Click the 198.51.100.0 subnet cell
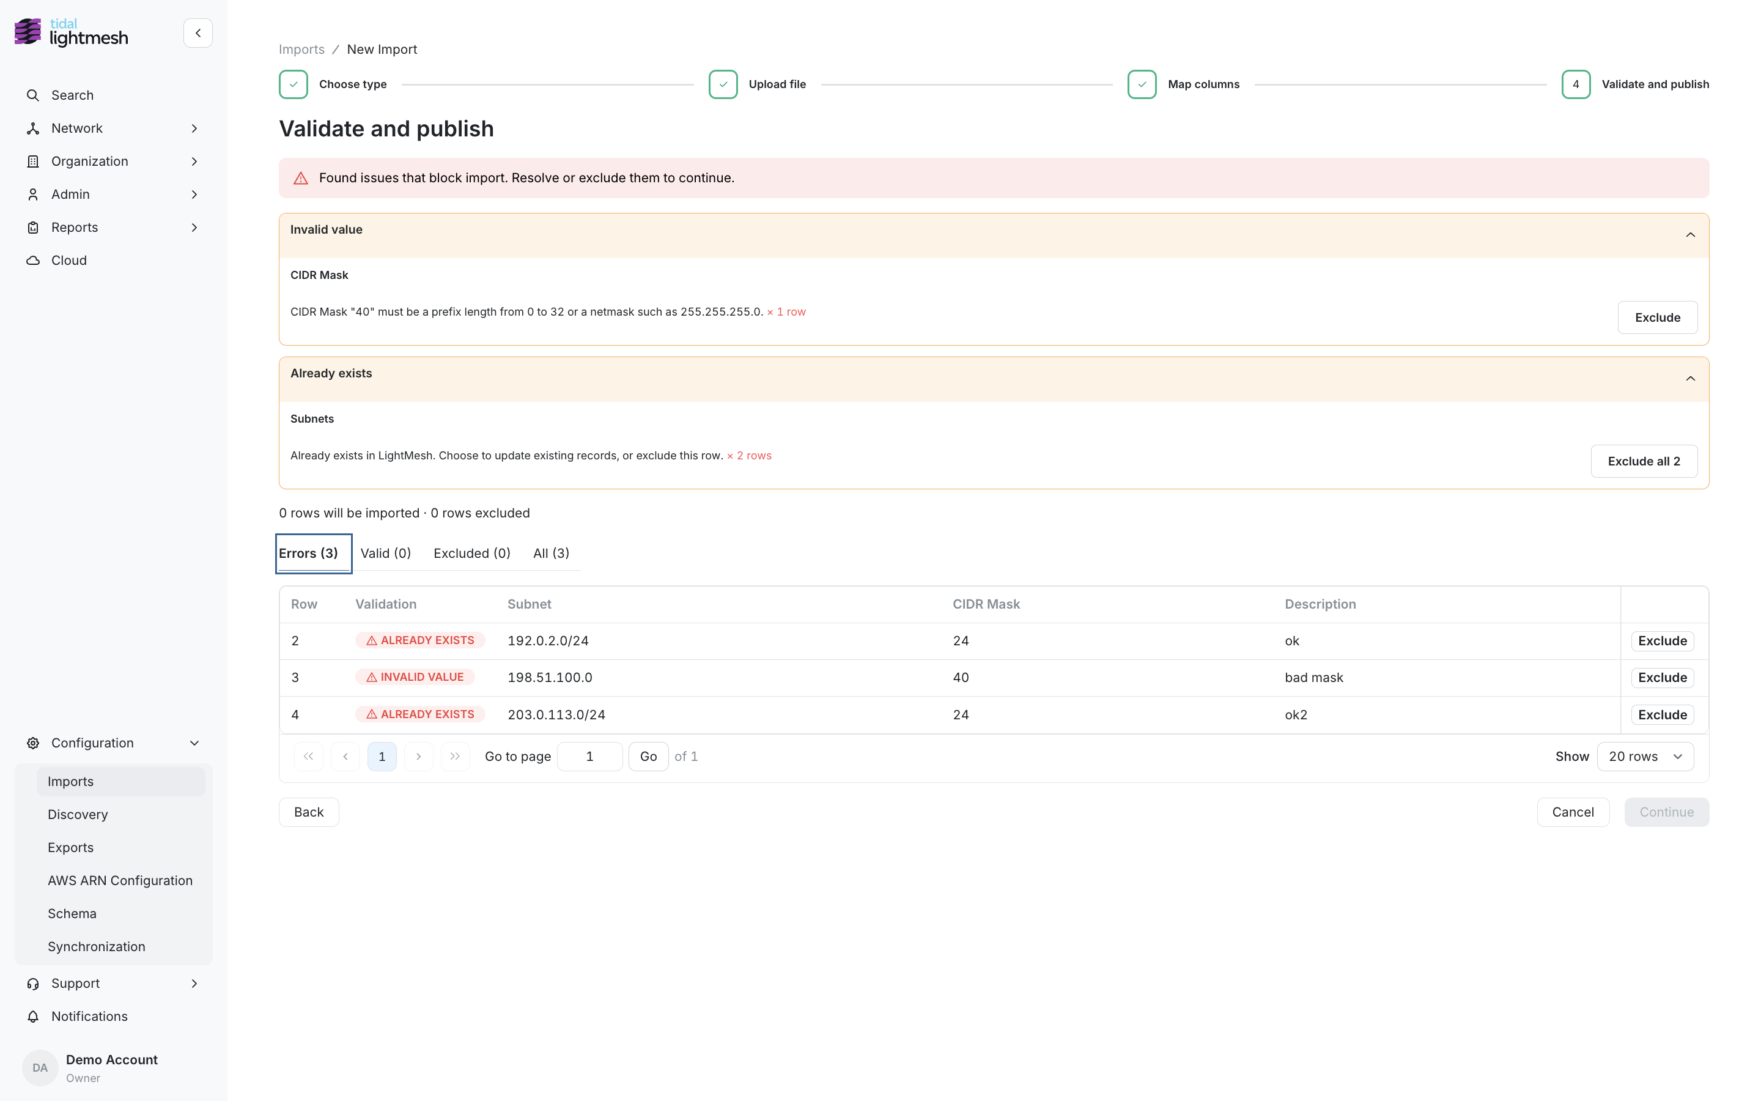The image size is (1761, 1101). tap(550, 678)
